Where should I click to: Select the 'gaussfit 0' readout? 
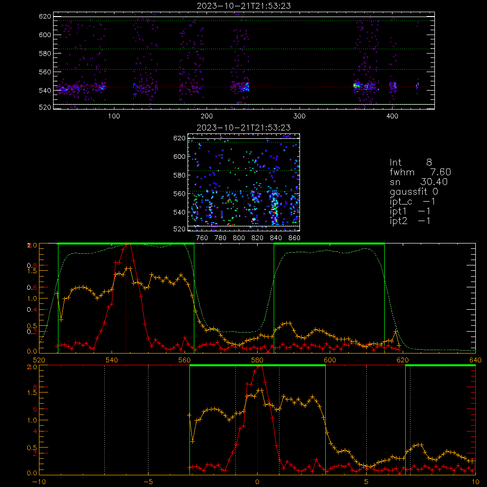[413, 191]
